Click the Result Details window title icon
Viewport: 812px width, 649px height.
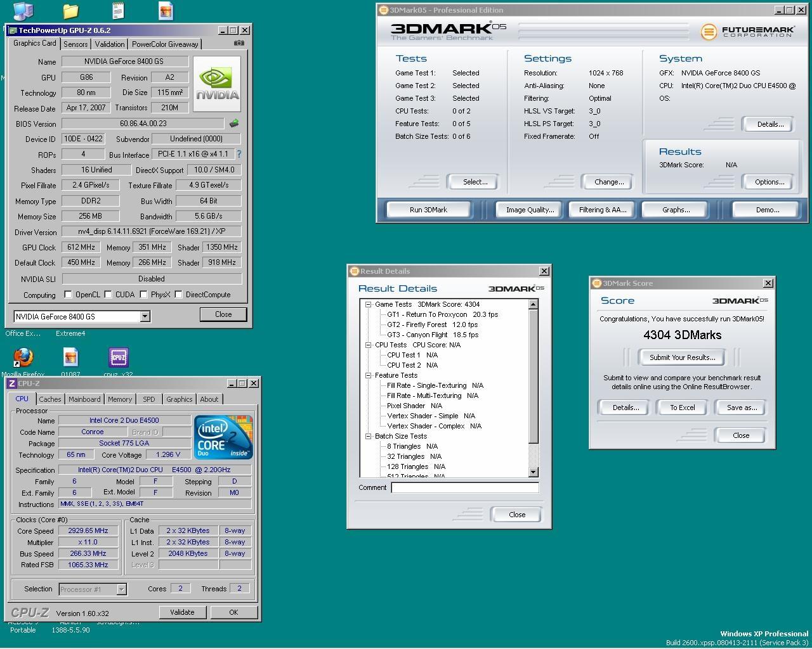click(x=355, y=271)
